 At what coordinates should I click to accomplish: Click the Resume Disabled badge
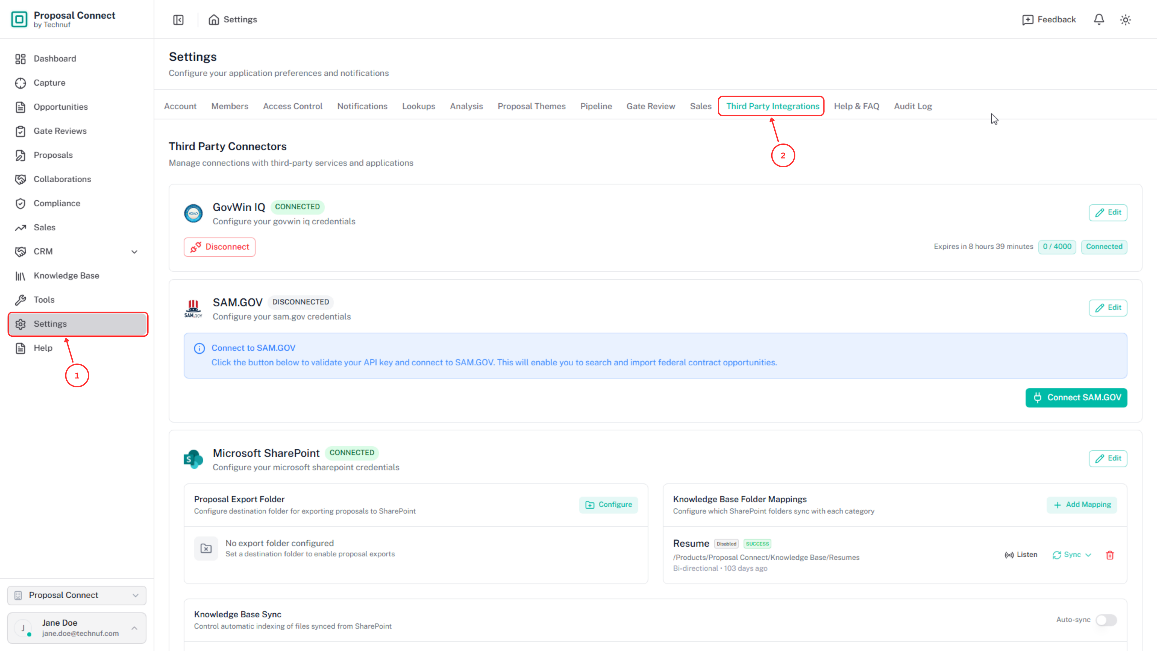pos(726,544)
